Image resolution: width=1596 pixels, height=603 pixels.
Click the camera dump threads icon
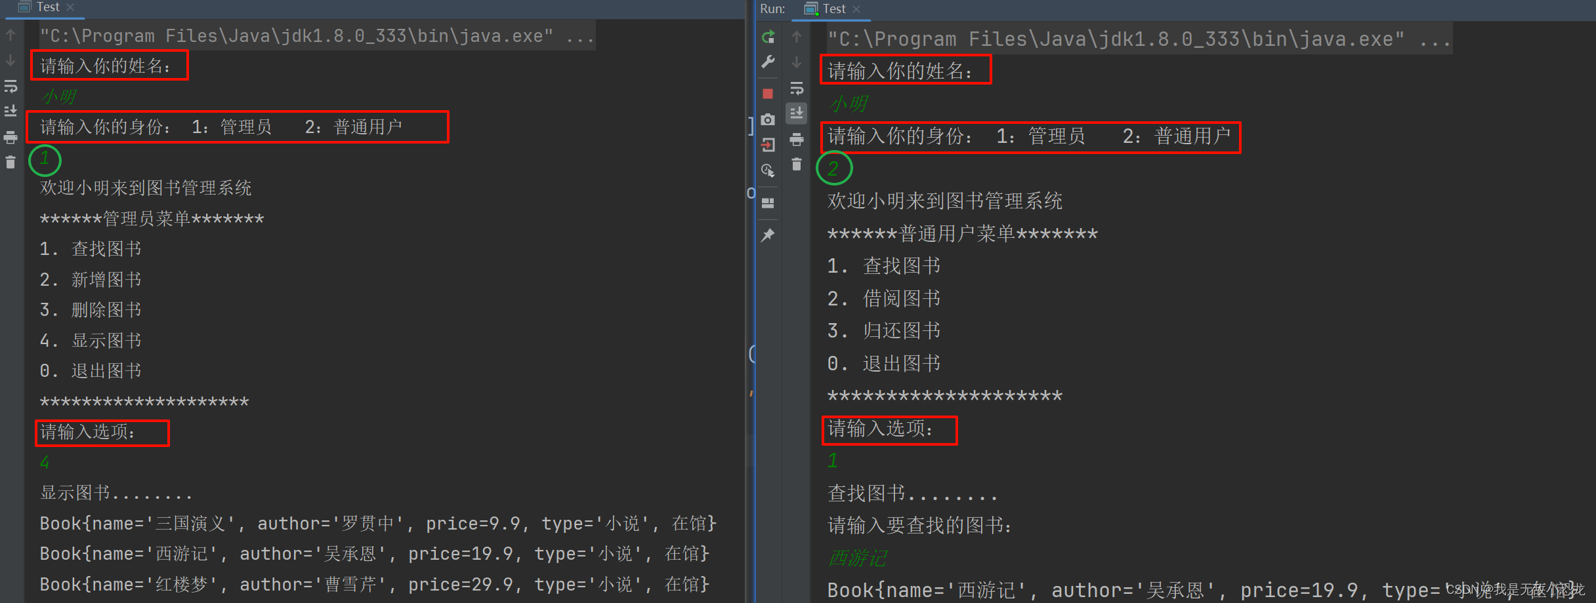[x=768, y=119]
